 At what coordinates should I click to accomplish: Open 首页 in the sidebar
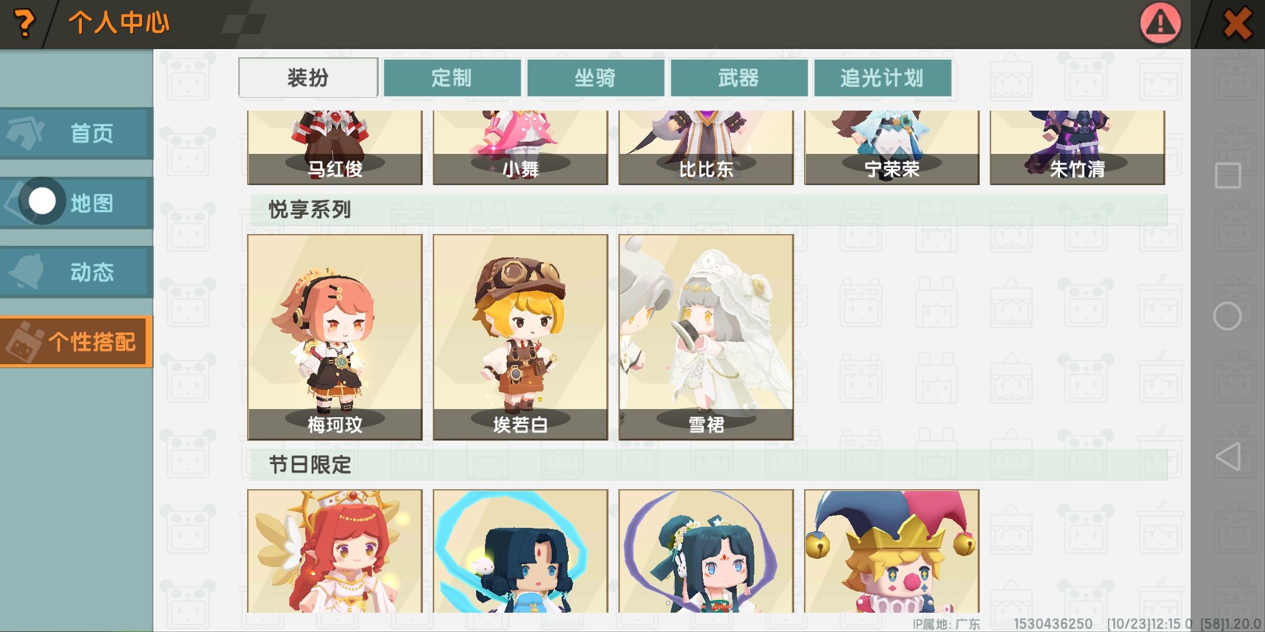(76, 133)
